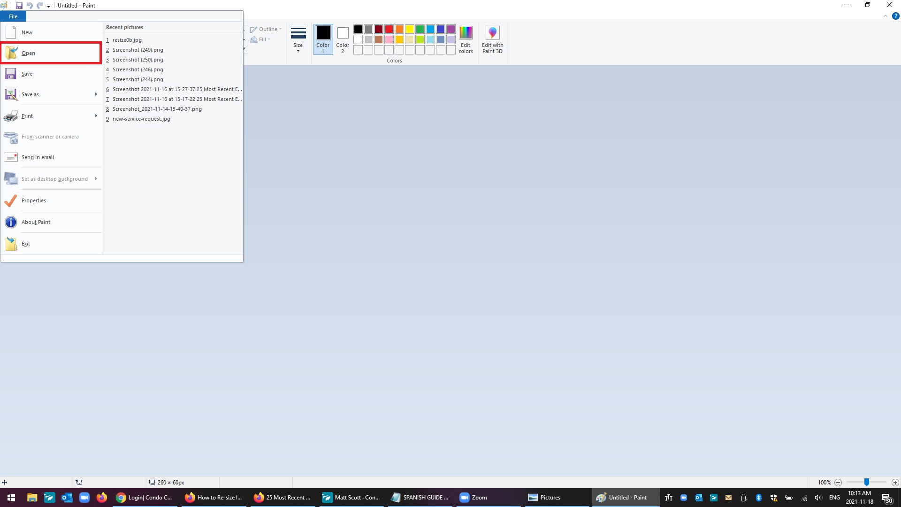Image resolution: width=901 pixels, height=507 pixels.
Task: Choose Save from the File menu
Action: click(x=51, y=74)
